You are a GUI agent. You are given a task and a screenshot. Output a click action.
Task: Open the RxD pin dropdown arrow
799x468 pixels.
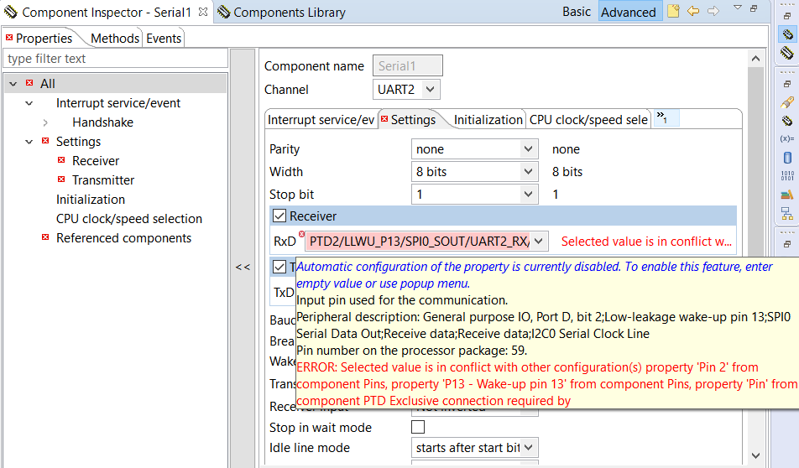(539, 241)
